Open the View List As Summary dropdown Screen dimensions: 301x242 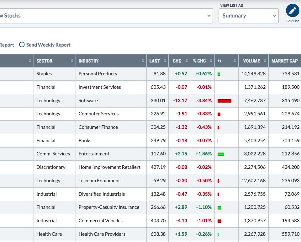(x=248, y=16)
